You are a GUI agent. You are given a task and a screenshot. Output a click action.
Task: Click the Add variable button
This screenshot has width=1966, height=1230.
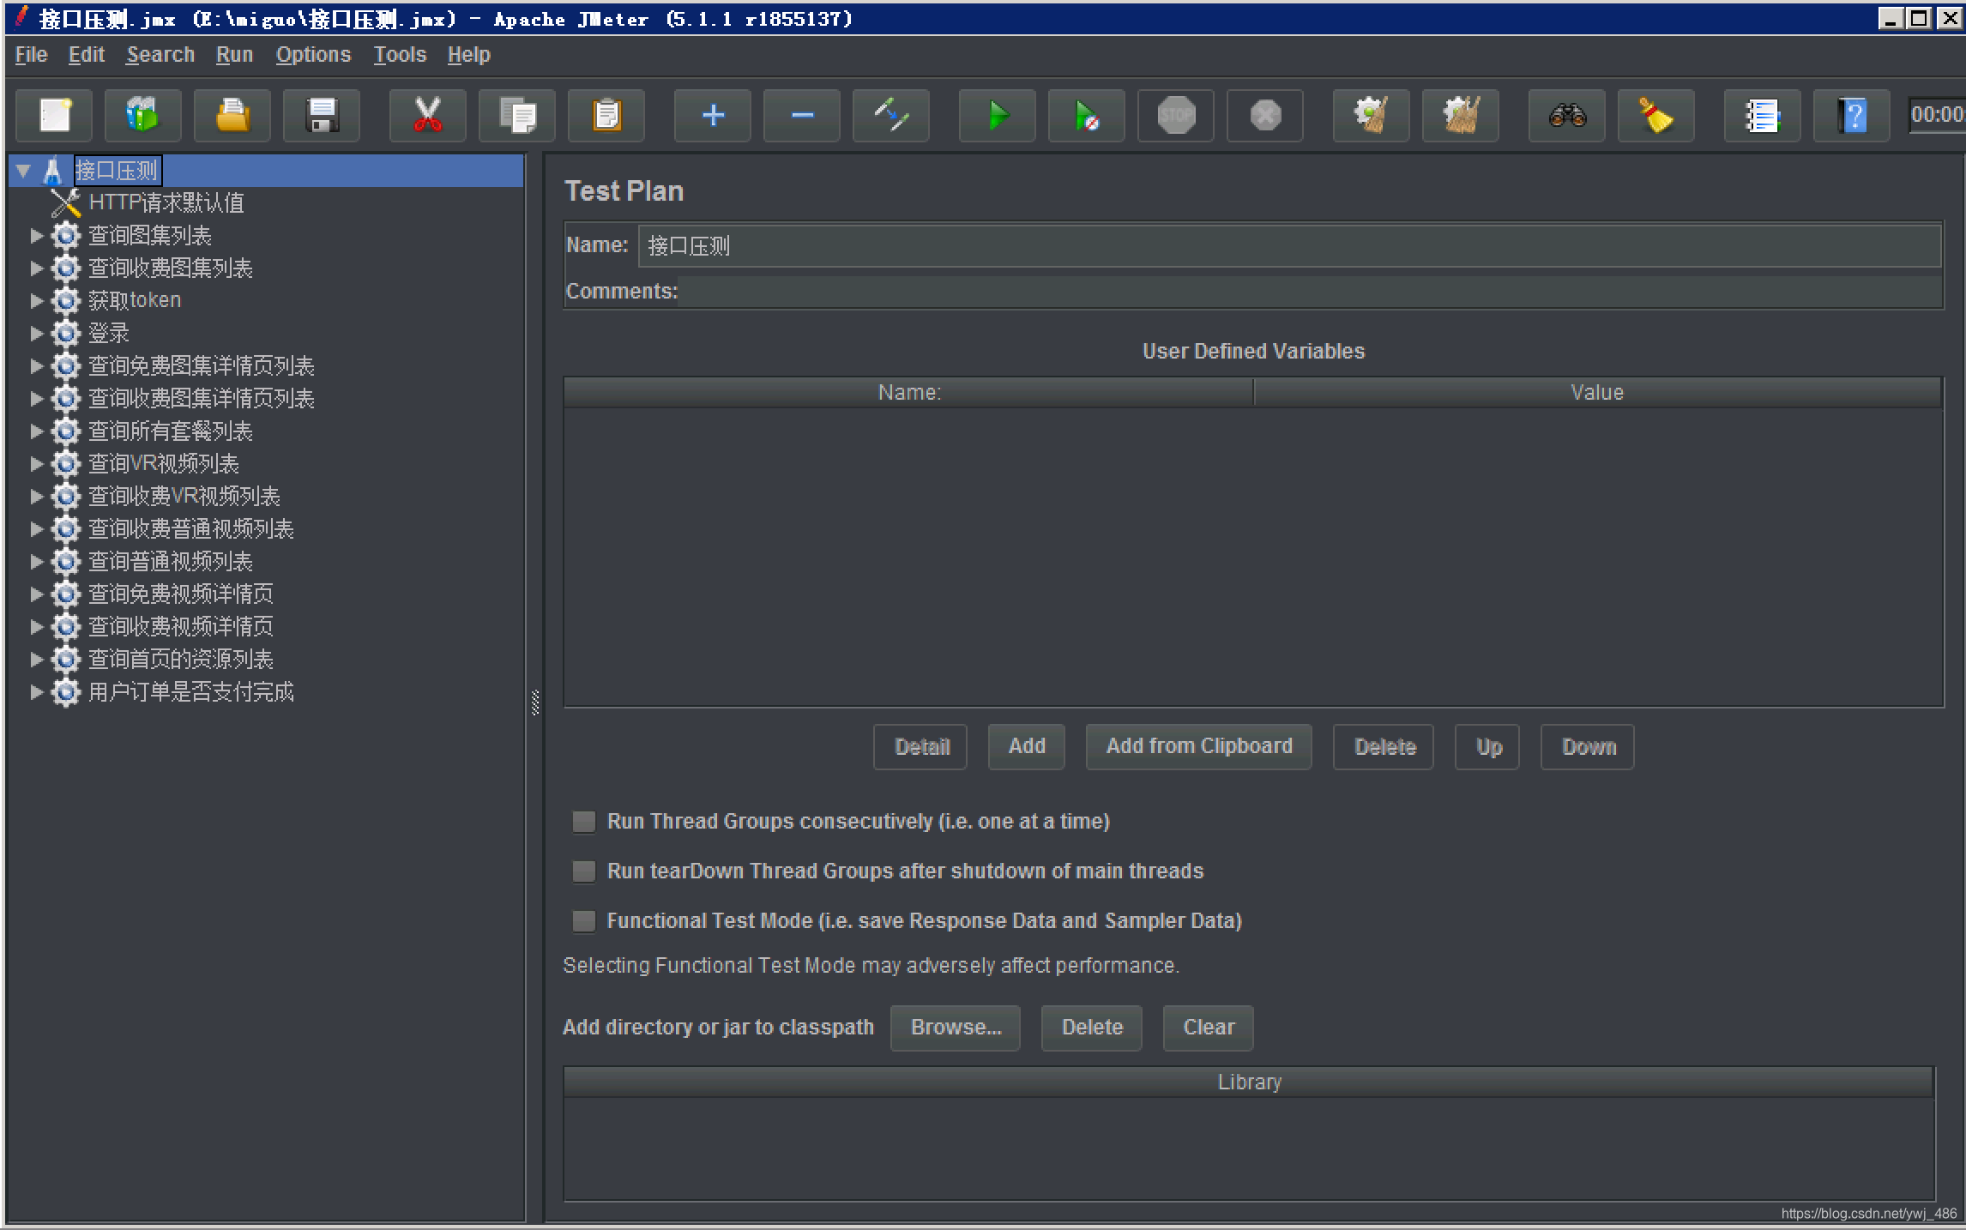point(1027,747)
